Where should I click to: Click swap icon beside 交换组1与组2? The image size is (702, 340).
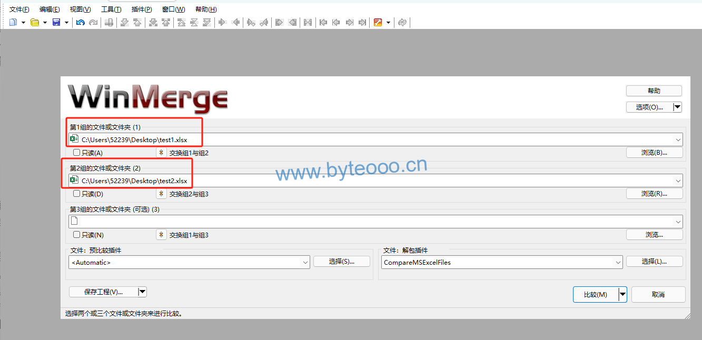[x=162, y=153]
